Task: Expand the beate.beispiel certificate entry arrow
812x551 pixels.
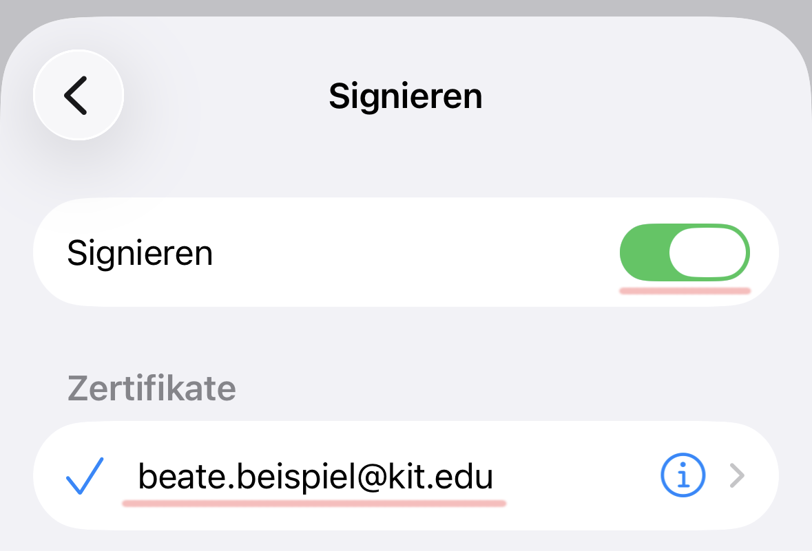Action: click(737, 475)
